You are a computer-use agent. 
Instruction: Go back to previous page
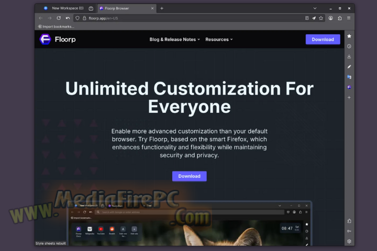click(40, 18)
